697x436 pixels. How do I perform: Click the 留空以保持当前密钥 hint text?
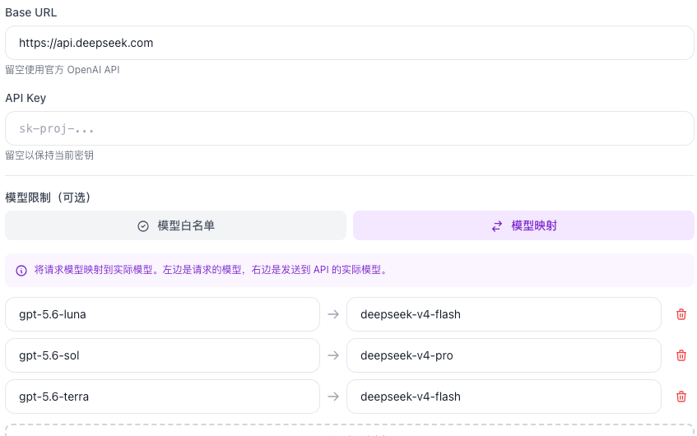click(x=49, y=155)
